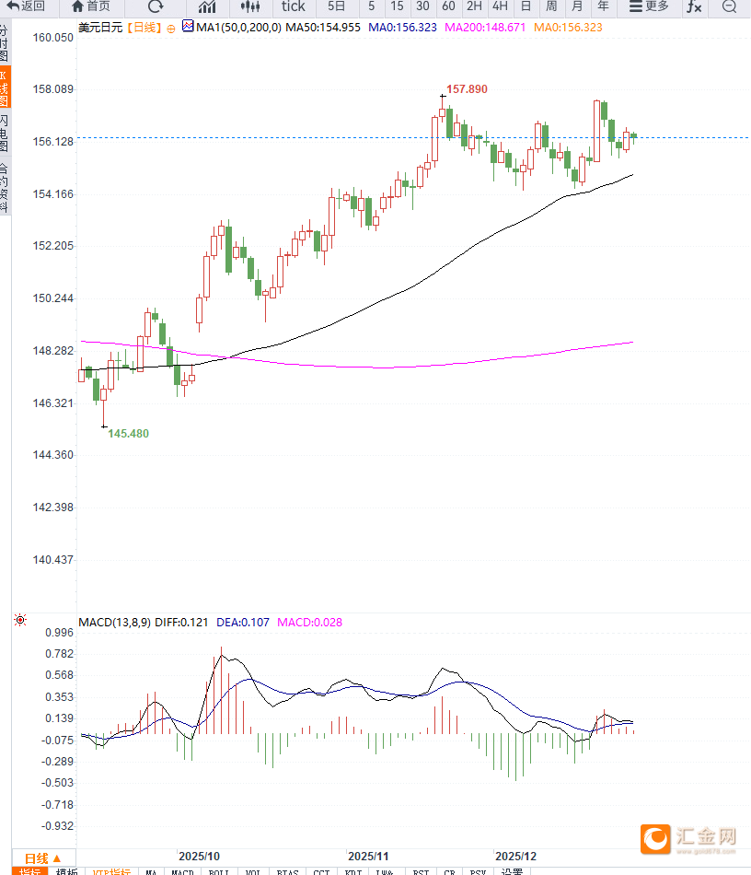
Task: Click the orange crosshair icon beside 日线
Action: [171, 29]
